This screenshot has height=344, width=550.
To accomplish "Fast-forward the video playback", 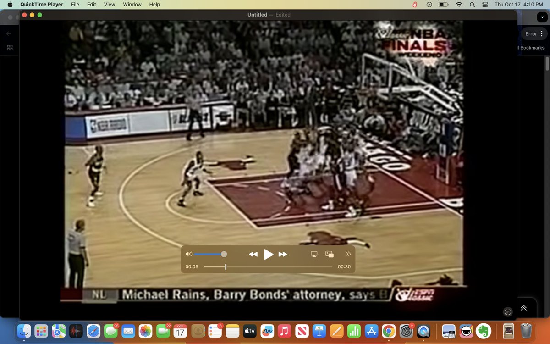I will (283, 254).
